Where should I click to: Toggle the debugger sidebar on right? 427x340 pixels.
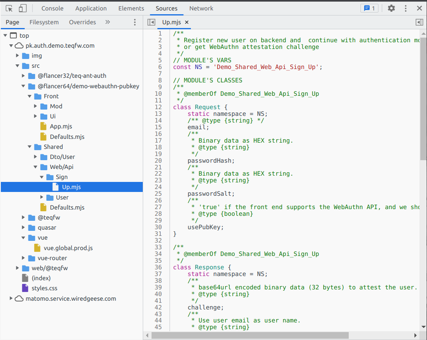coord(419,22)
